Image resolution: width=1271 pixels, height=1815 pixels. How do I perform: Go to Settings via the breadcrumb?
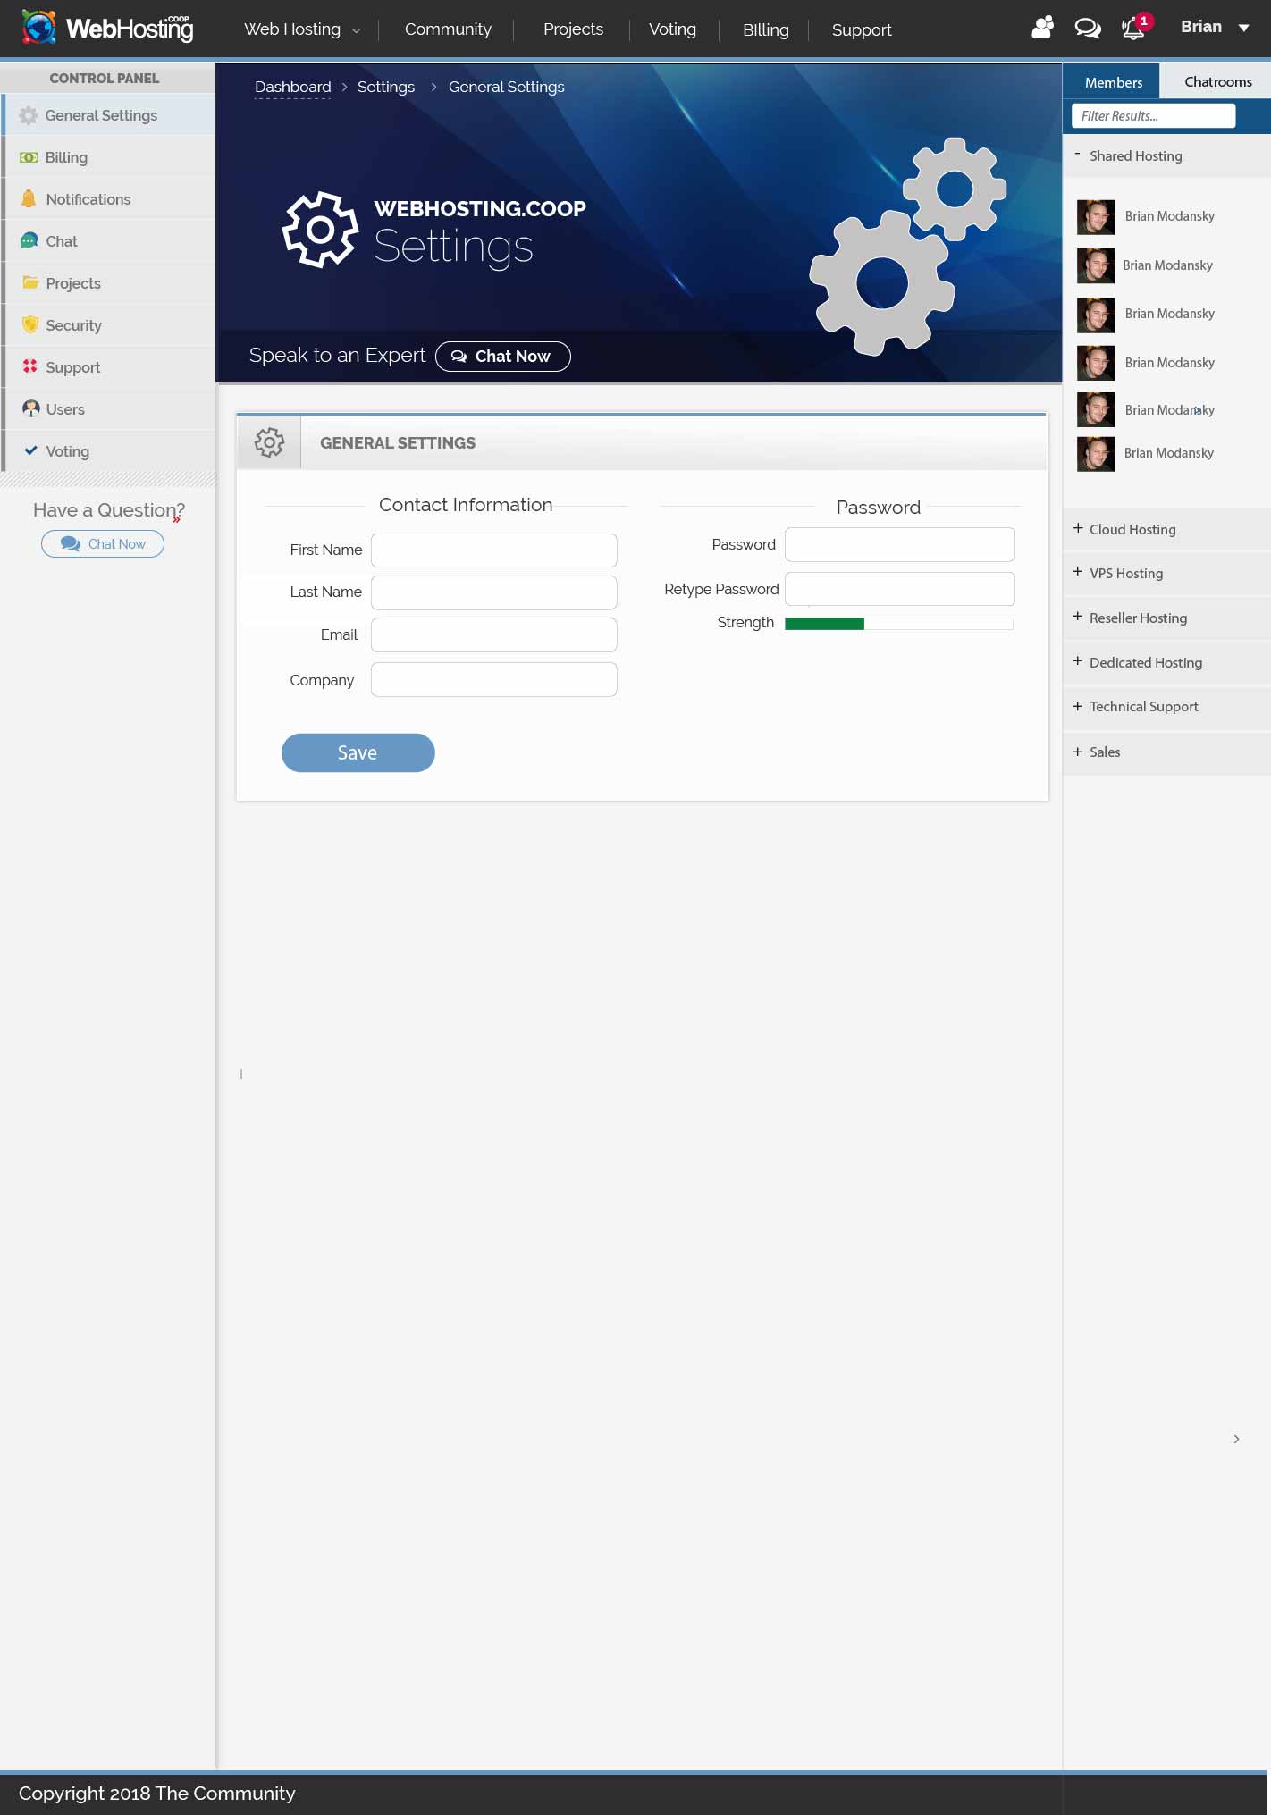click(385, 87)
